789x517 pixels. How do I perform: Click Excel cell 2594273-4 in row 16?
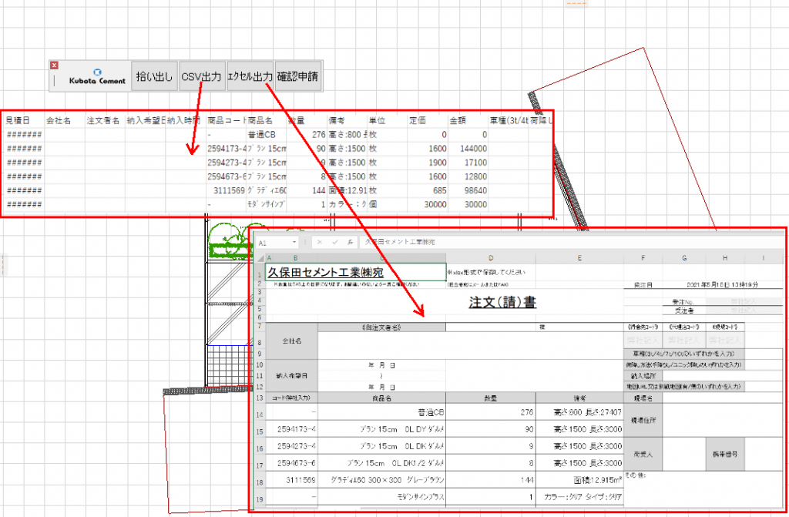pos(292,446)
